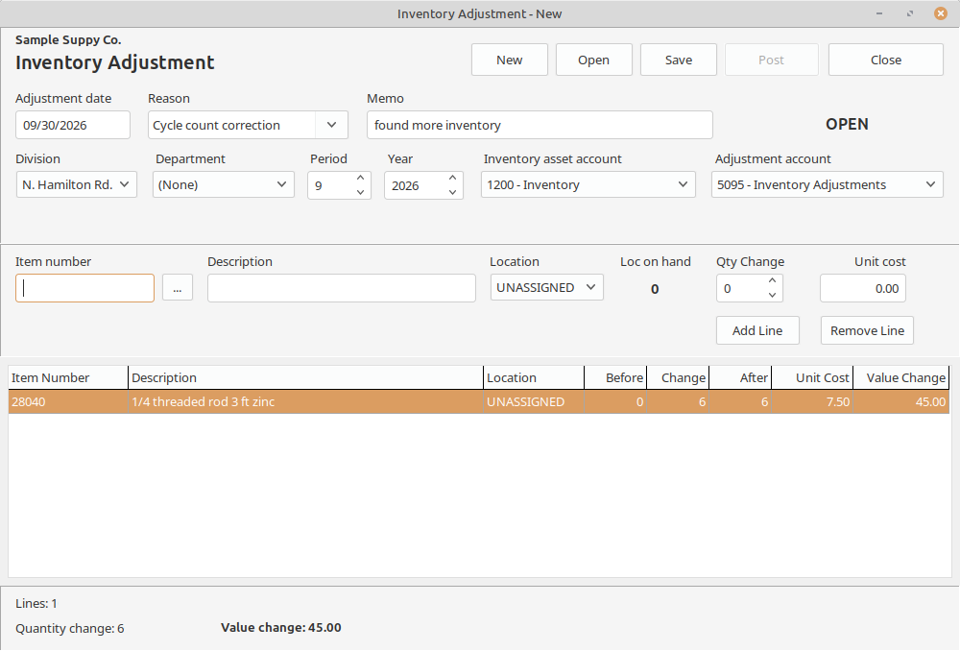Increase the Qty Change value

(772, 280)
